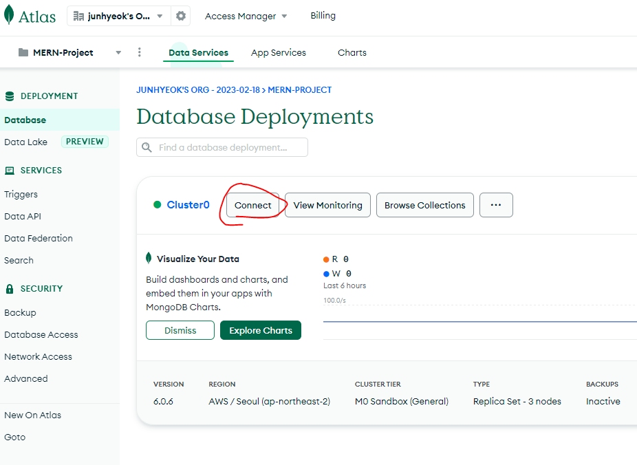Click the MERN-PROJECT breadcrumb link
637x465 pixels.
299,89
